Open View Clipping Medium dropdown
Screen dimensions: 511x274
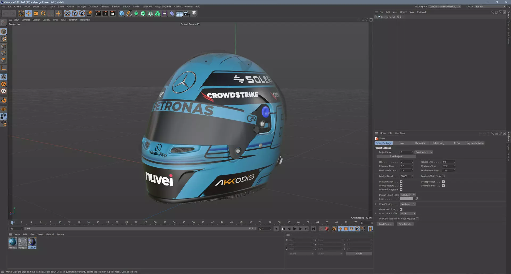[x=408, y=204]
